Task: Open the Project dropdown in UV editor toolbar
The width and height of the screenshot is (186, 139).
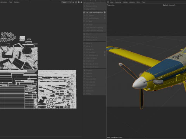Action: pos(66,2)
